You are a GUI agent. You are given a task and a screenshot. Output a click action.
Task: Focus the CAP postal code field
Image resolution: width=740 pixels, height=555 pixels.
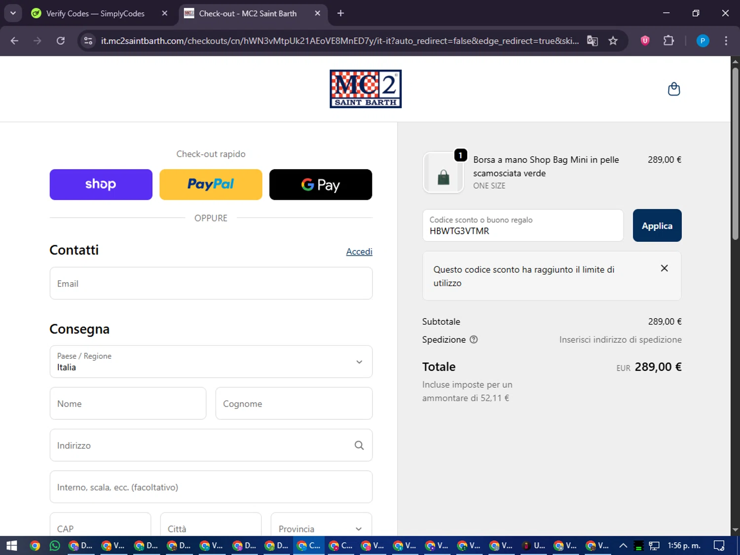pyautogui.click(x=100, y=524)
